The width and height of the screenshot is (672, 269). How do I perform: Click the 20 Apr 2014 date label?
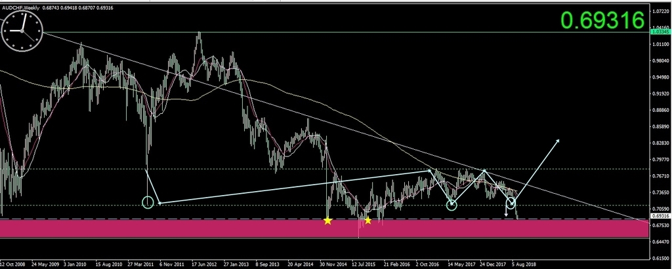301,264
